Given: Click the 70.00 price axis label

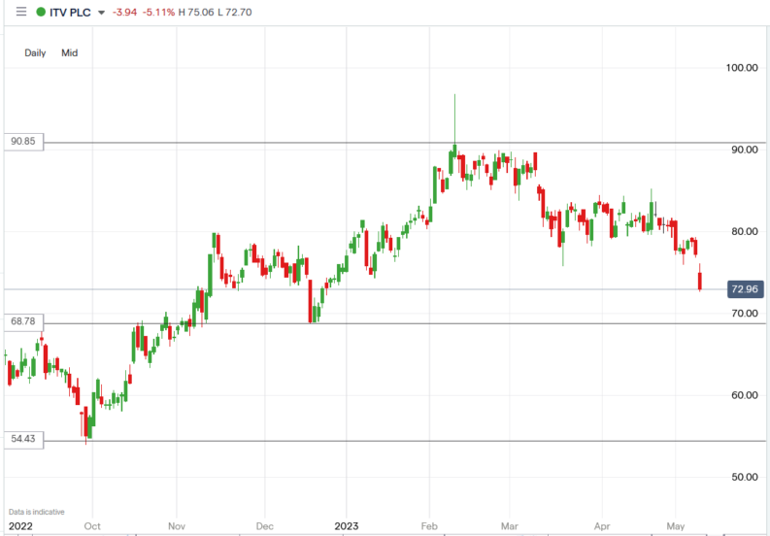Looking at the screenshot, I should pos(745,314).
